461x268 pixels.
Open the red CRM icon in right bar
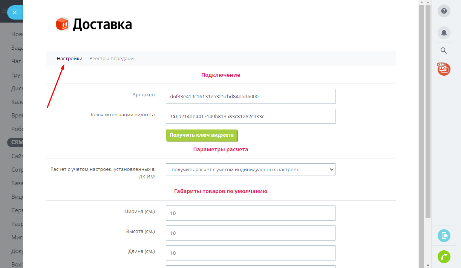tap(444, 69)
